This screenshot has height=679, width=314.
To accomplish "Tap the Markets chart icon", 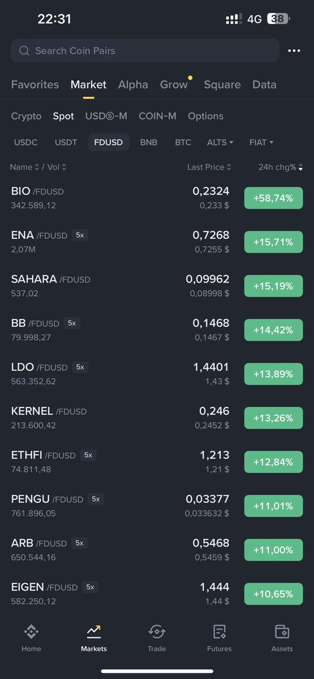I will (94, 631).
